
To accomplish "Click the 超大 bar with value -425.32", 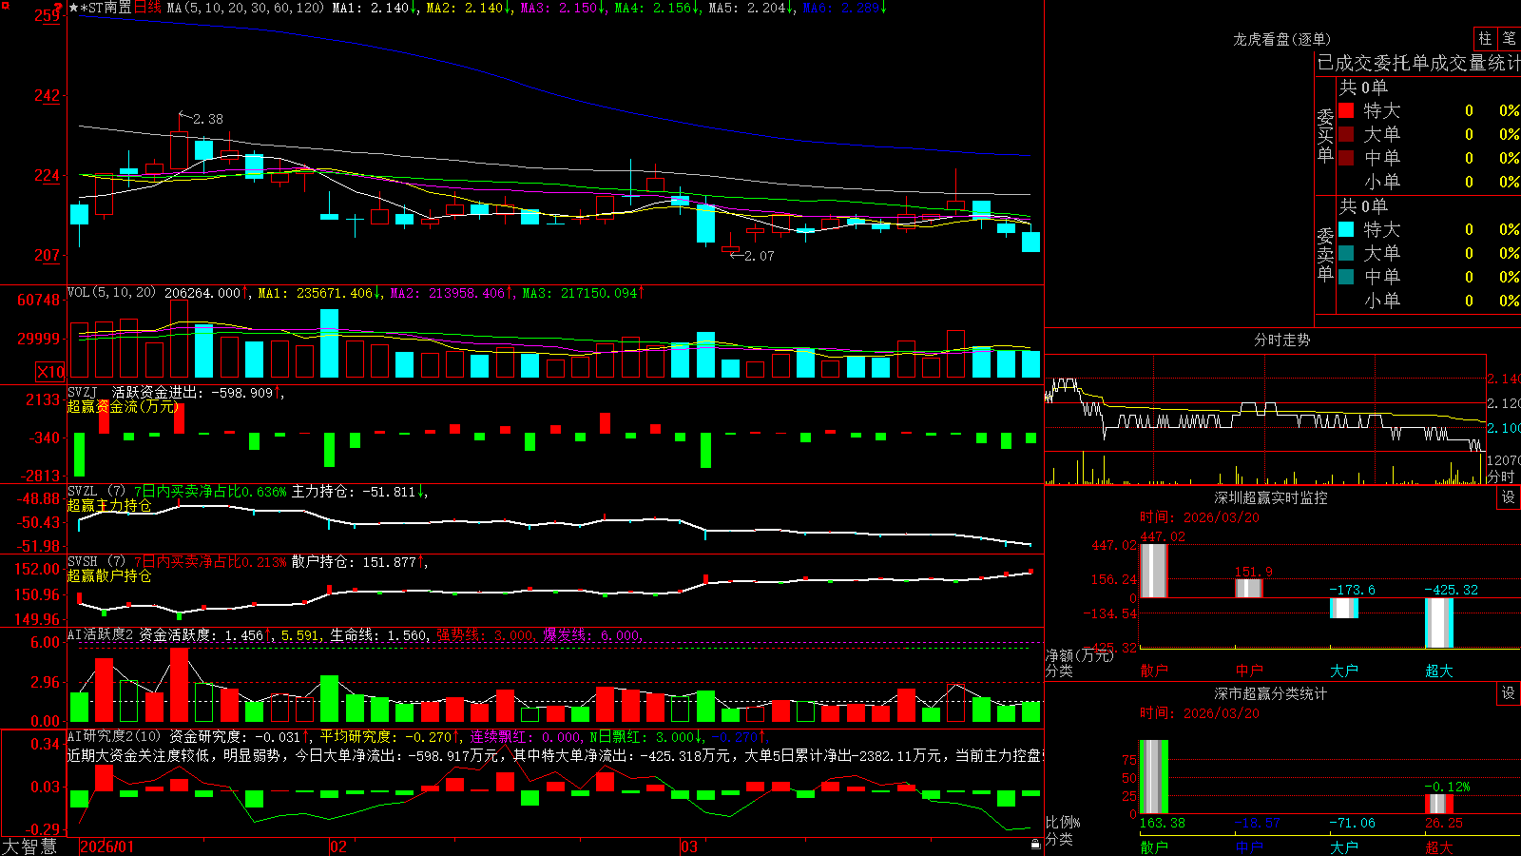I will [x=1438, y=623].
